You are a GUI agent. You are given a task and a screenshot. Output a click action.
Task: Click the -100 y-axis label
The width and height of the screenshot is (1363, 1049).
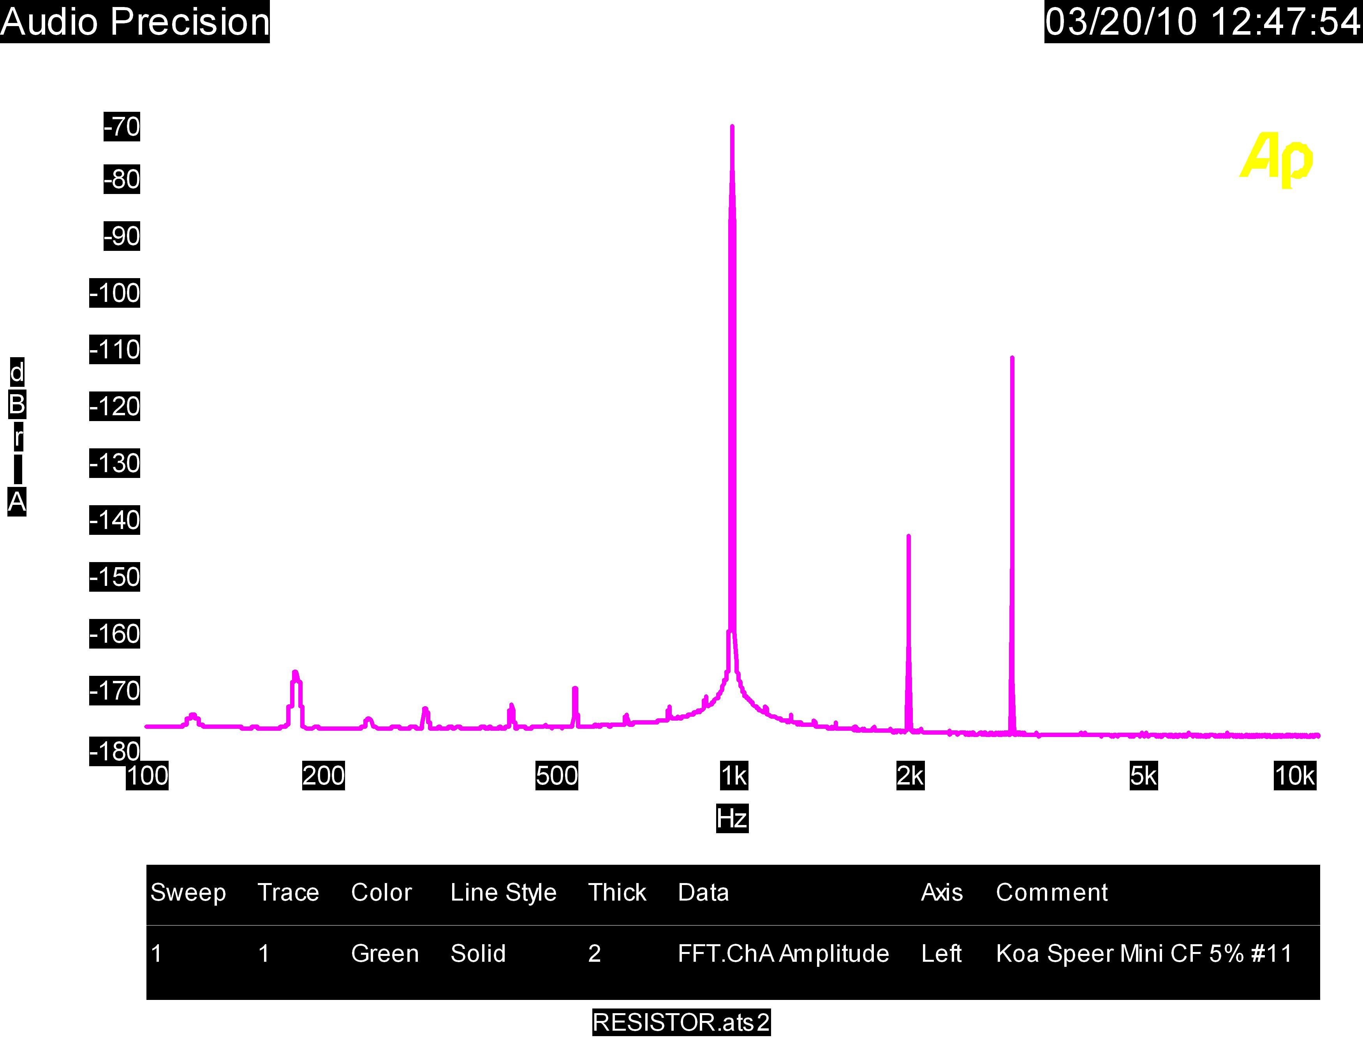(x=115, y=293)
